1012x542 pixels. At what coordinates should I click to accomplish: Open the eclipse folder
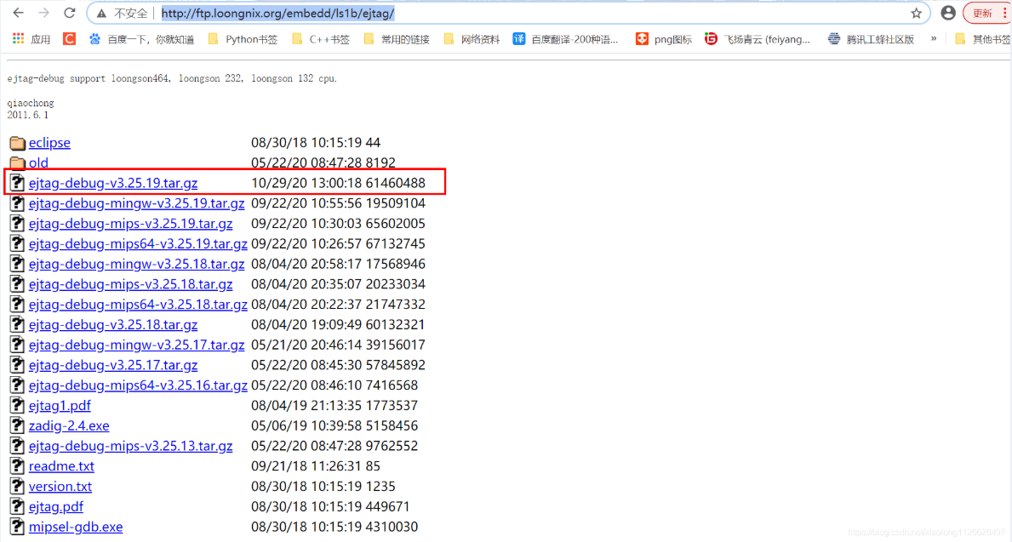point(49,142)
